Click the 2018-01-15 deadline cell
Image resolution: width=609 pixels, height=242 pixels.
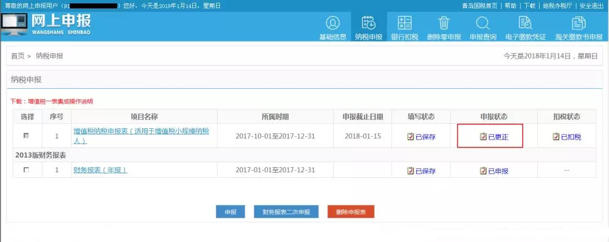(x=363, y=136)
